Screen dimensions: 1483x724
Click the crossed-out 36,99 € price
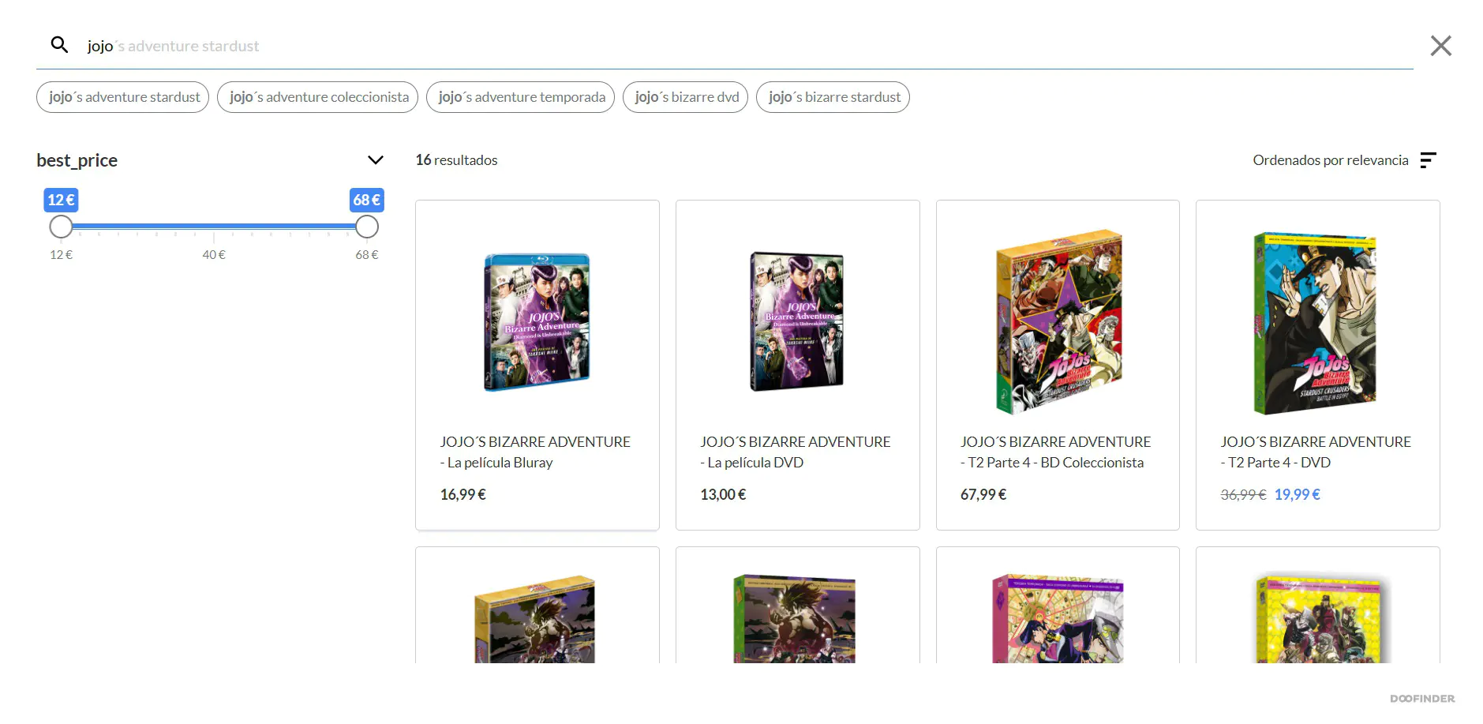[1243, 495]
